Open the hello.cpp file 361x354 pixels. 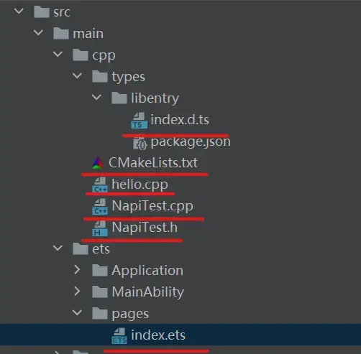(140, 185)
